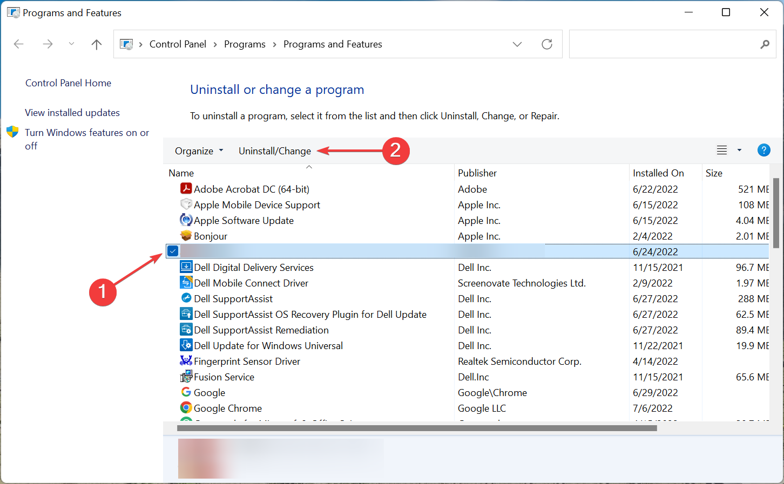Click the 4/14/2022 installed date
The image size is (784, 484).
coord(655,362)
